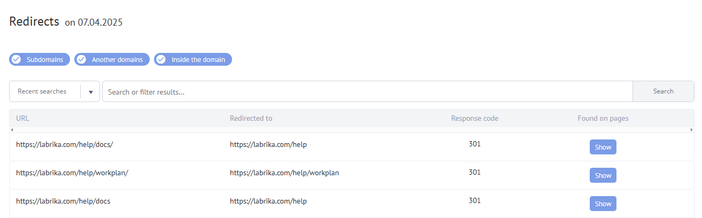Sort by URL column header

pyautogui.click(x=22, y=118)
